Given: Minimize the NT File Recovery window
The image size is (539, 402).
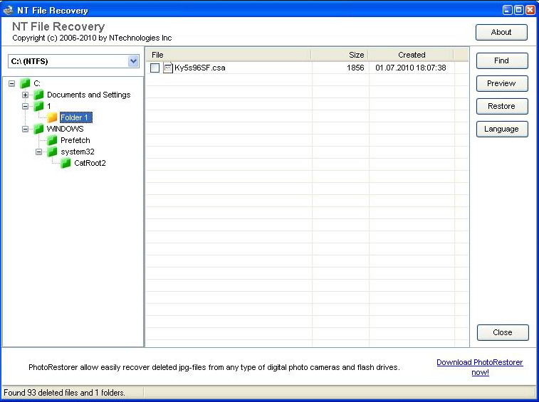Looking at the screenshot, I should (508, 10).
